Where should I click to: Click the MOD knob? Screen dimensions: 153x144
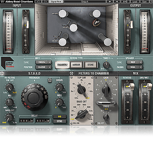[x=59, y=102]
